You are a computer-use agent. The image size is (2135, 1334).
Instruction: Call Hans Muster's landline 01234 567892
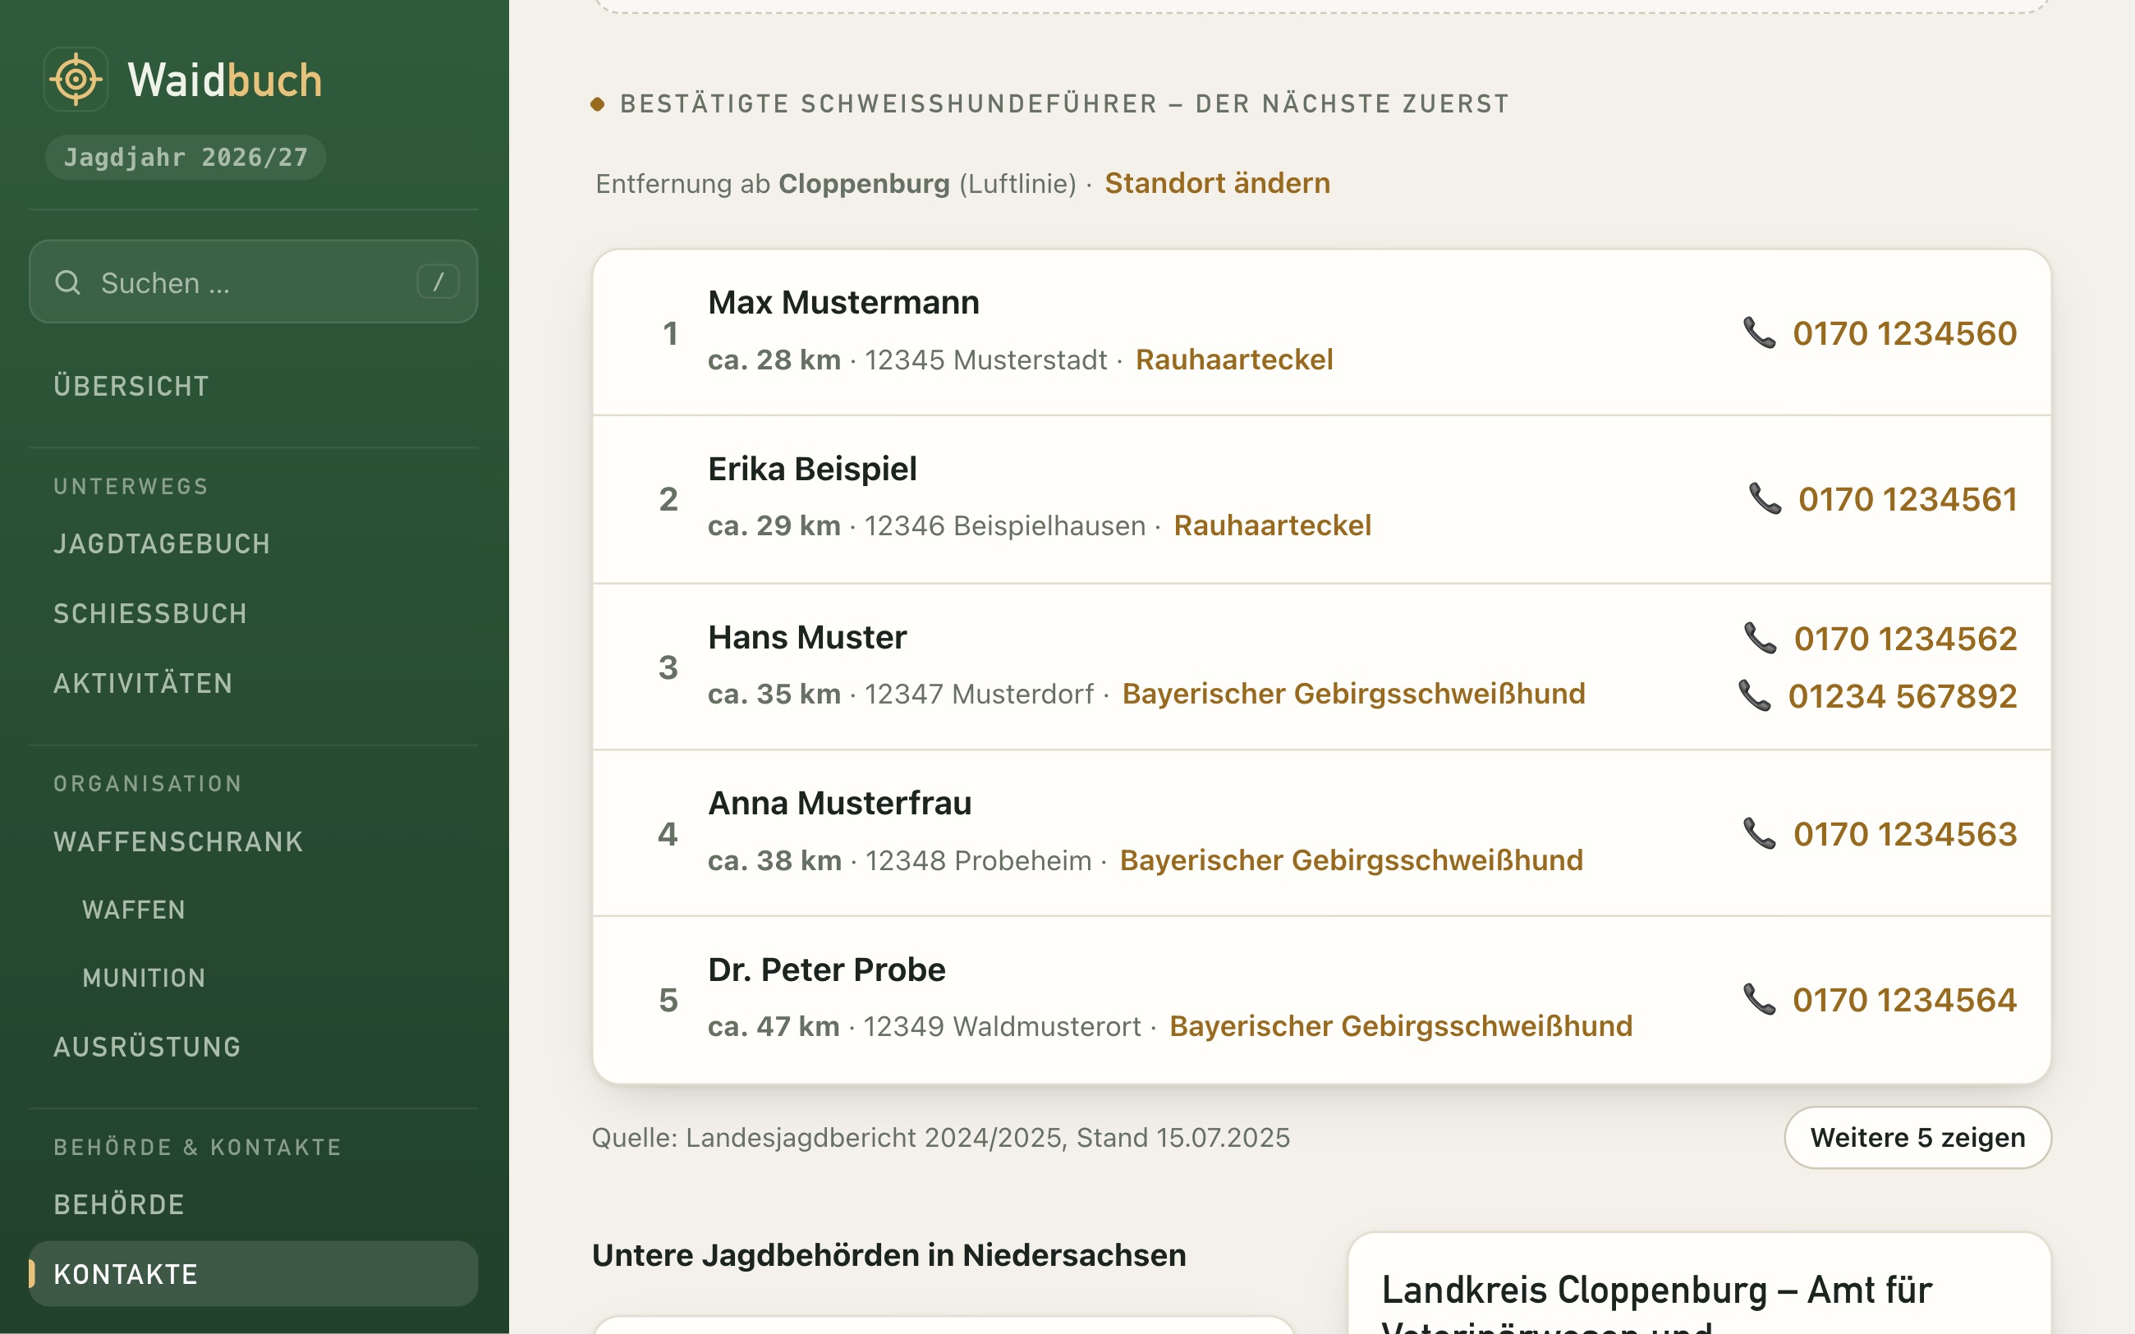click(1902, 696)
